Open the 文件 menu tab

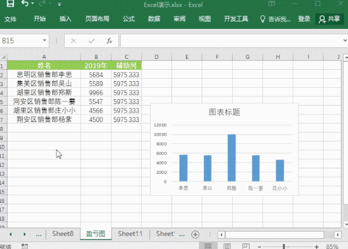click(x=10, y=19)
